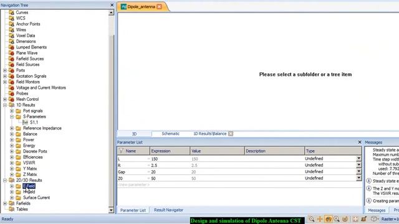Screen dimensions: 399x224
Task: Click Navigation Tree scrollbar down arrow
Action: coord(111,210)
